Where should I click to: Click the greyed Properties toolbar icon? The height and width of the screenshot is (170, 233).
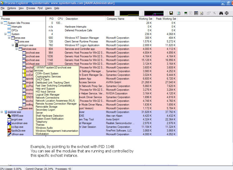pyautogui.click(x=208, y=13)
